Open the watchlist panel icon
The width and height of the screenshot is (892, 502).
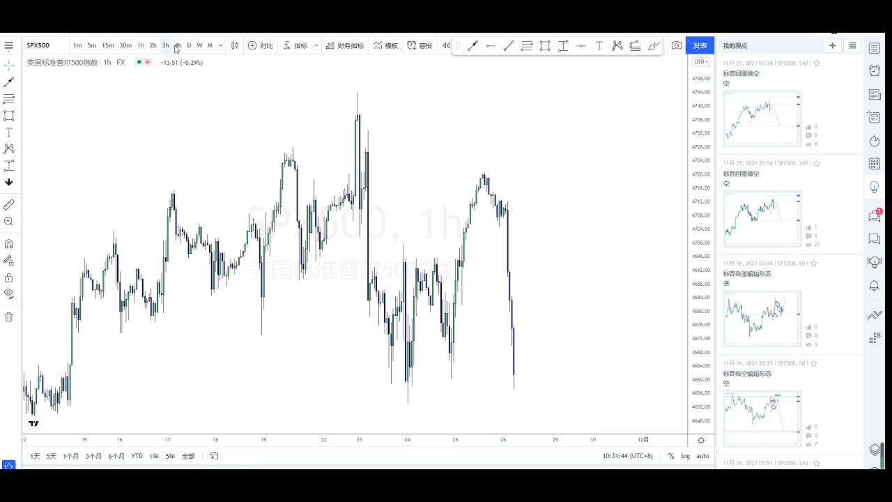pyautogui.click(x=875, y=47)
